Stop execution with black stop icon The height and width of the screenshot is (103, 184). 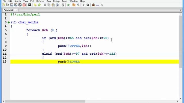click(88, 5)
